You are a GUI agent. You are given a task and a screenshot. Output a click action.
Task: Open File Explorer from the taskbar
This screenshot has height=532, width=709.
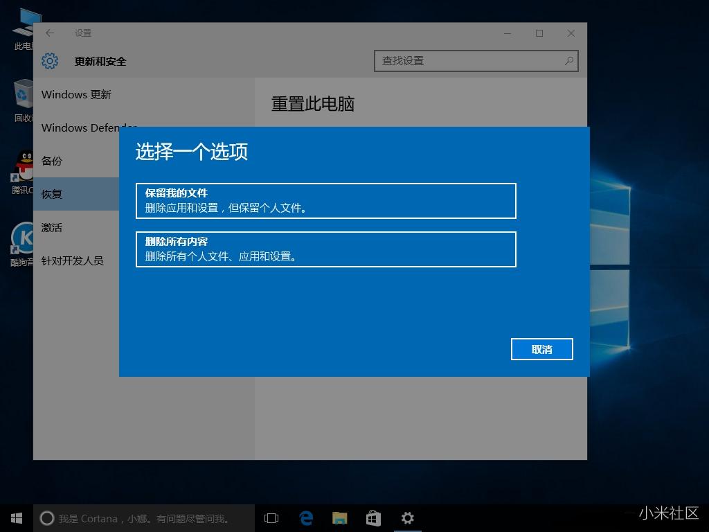339,517
